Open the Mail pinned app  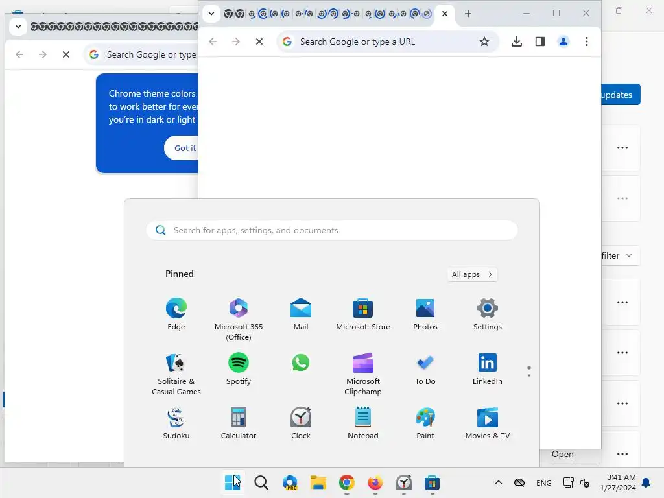click(x=301, y=314)
